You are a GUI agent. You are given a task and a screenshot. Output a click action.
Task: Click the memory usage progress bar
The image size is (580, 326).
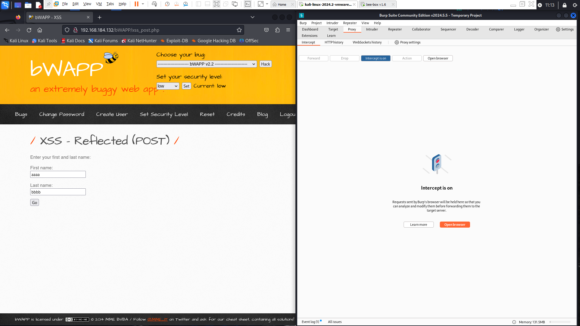tap(560, 322)
